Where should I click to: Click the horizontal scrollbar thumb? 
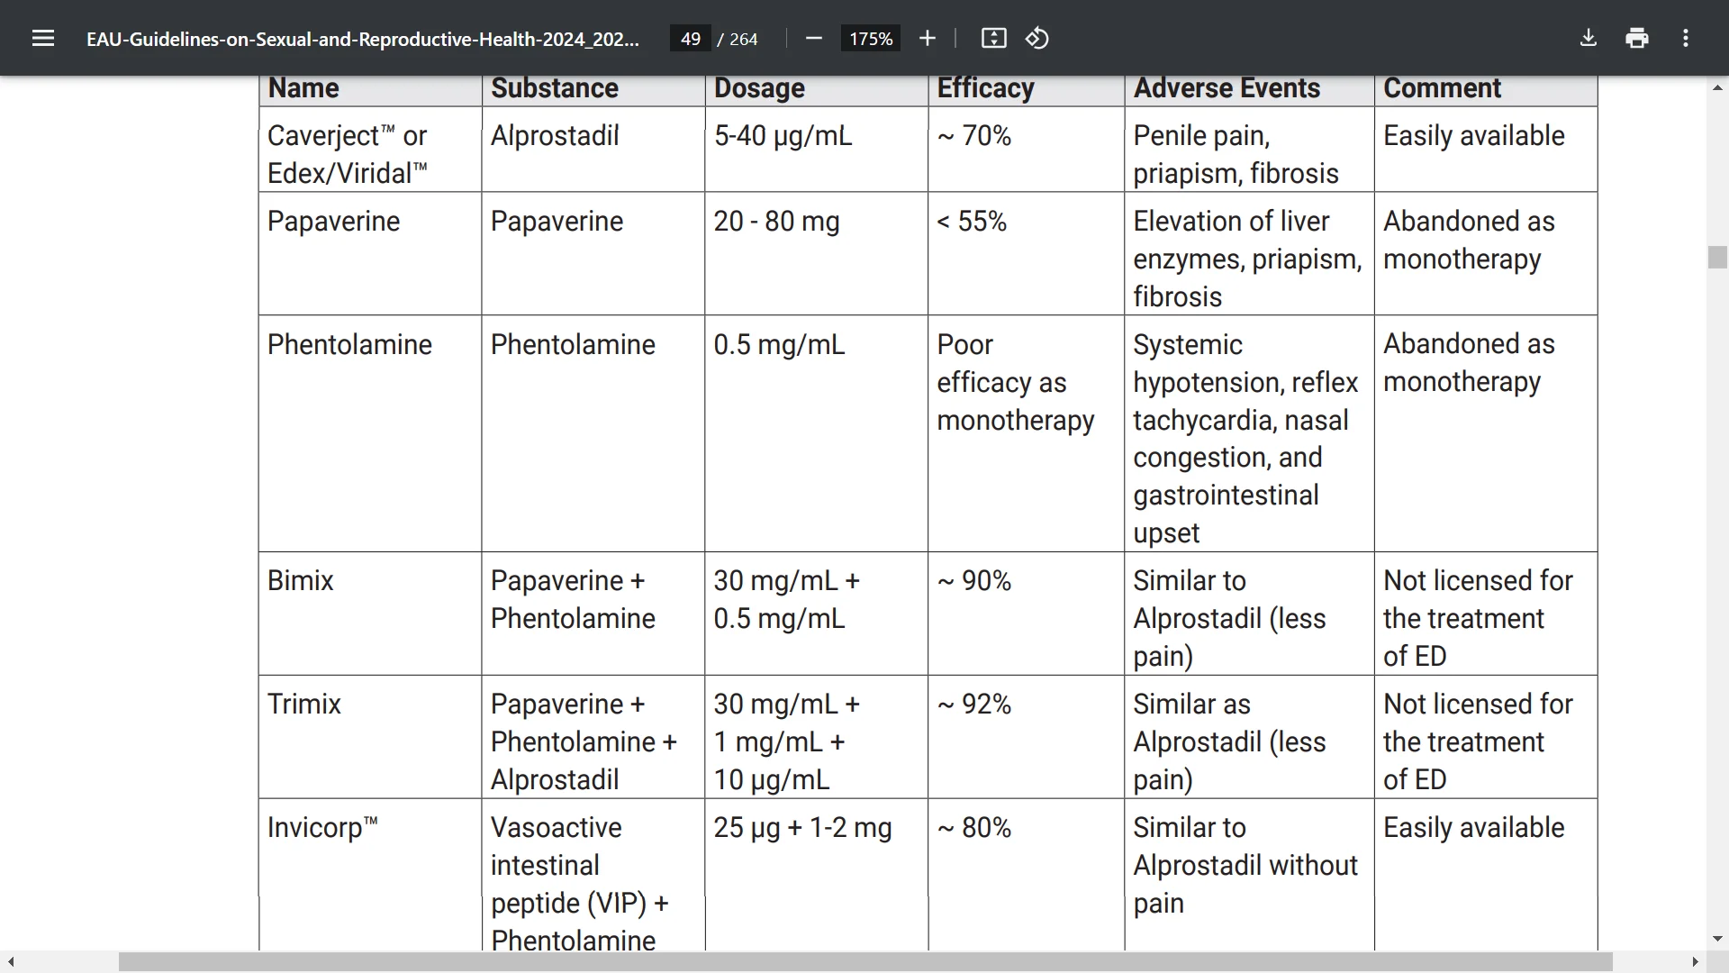(x=865, y=962)
